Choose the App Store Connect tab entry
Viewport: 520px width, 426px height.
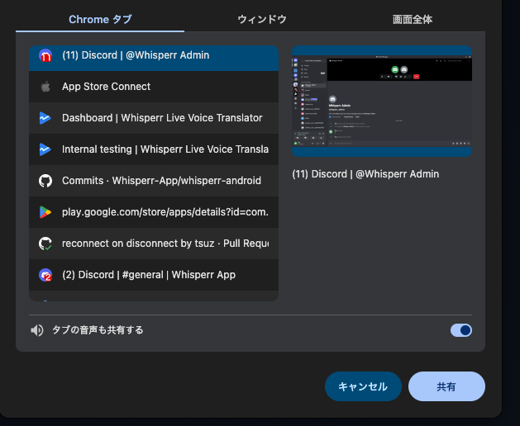tap(154, 87)
